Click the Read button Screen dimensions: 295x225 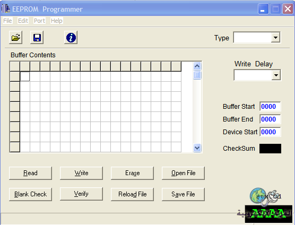pyautogui.click(x=30, y=173)
